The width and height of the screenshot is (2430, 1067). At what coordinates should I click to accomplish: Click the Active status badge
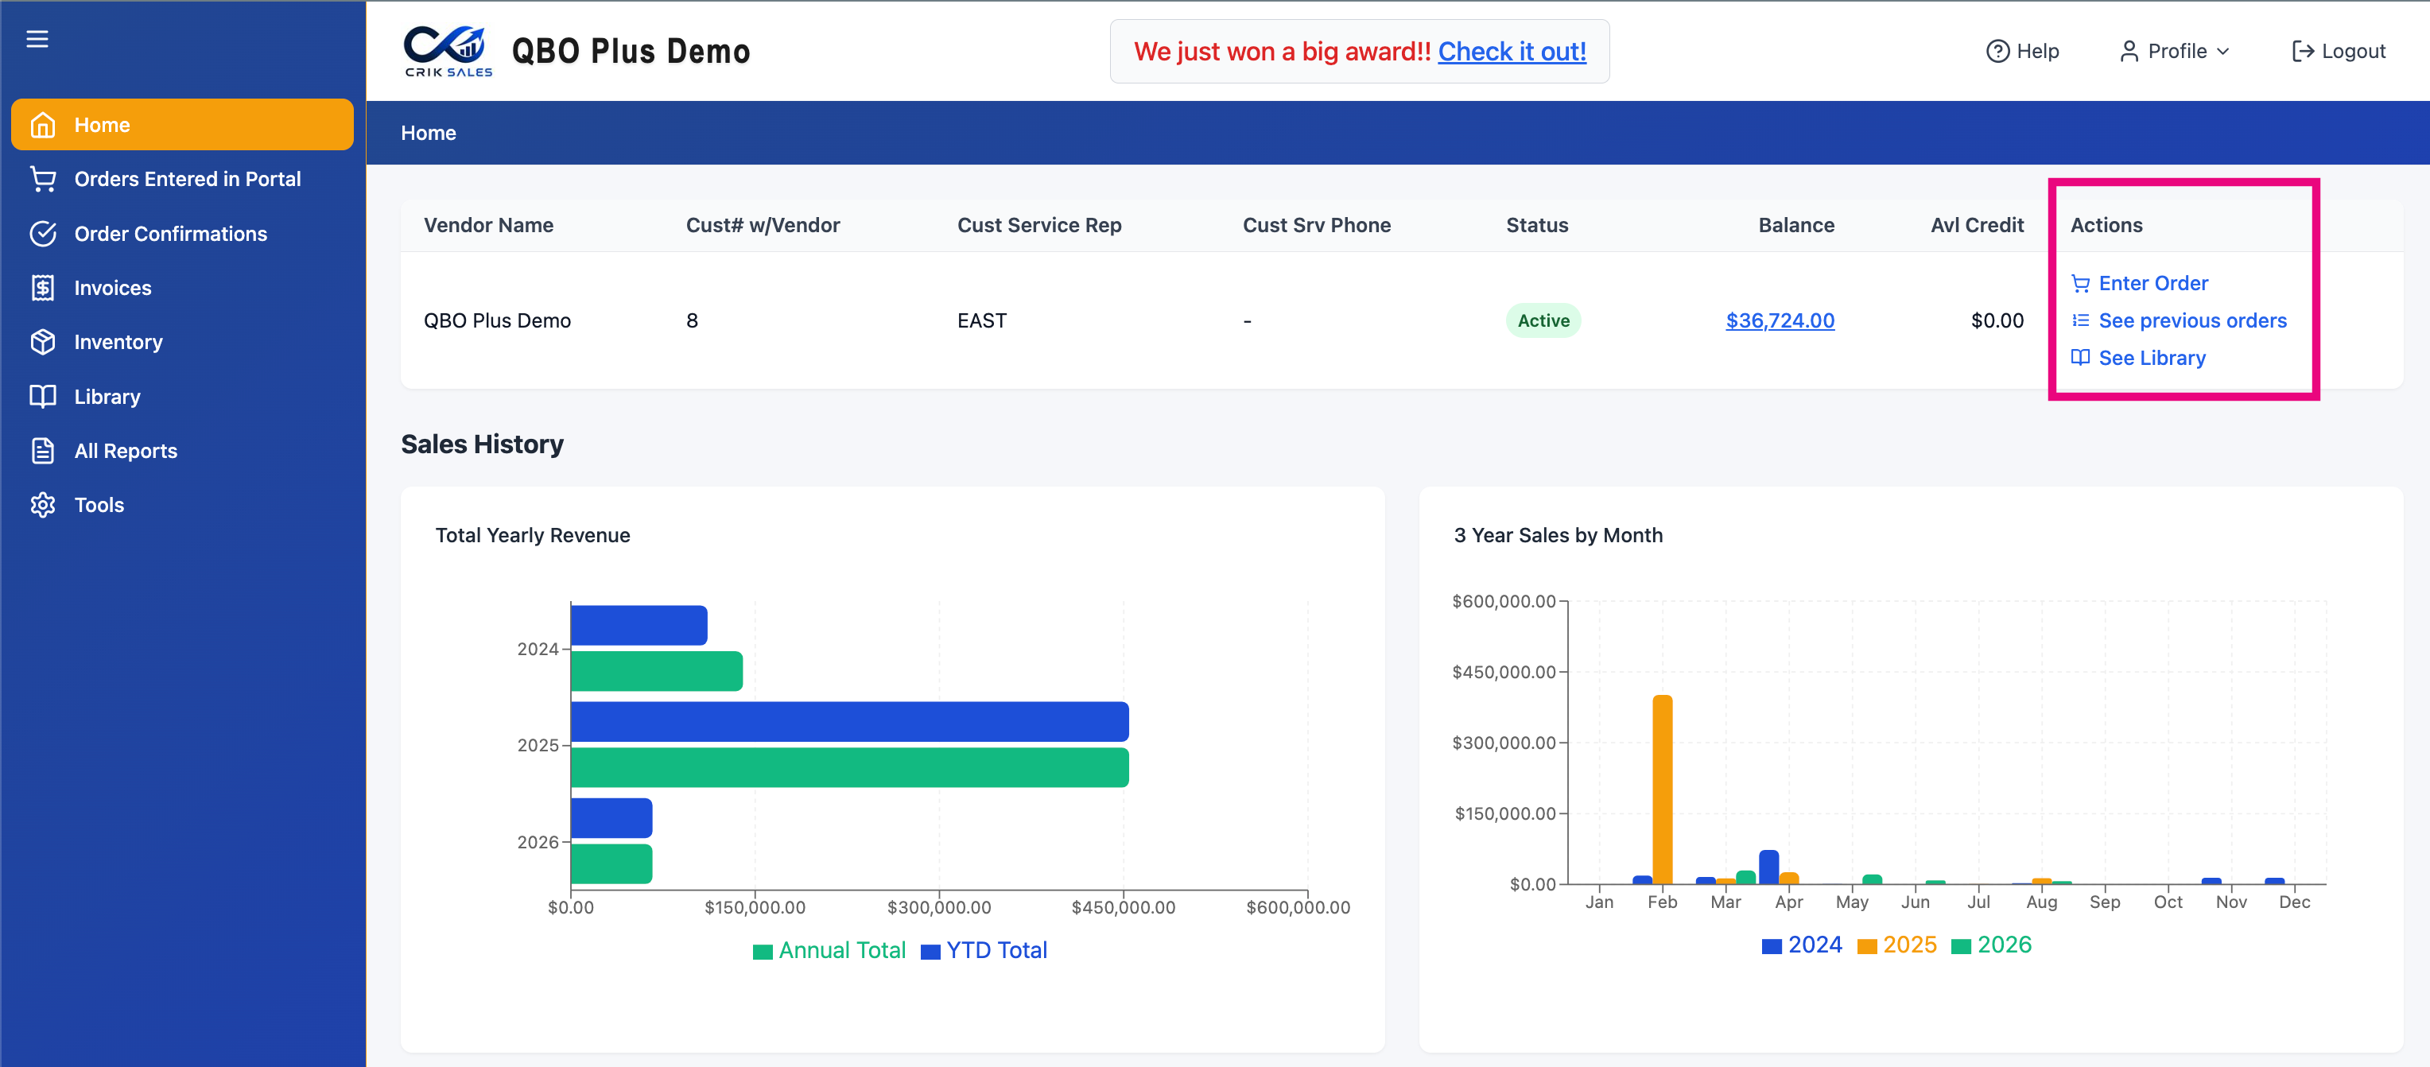(x=1543, y=320)
